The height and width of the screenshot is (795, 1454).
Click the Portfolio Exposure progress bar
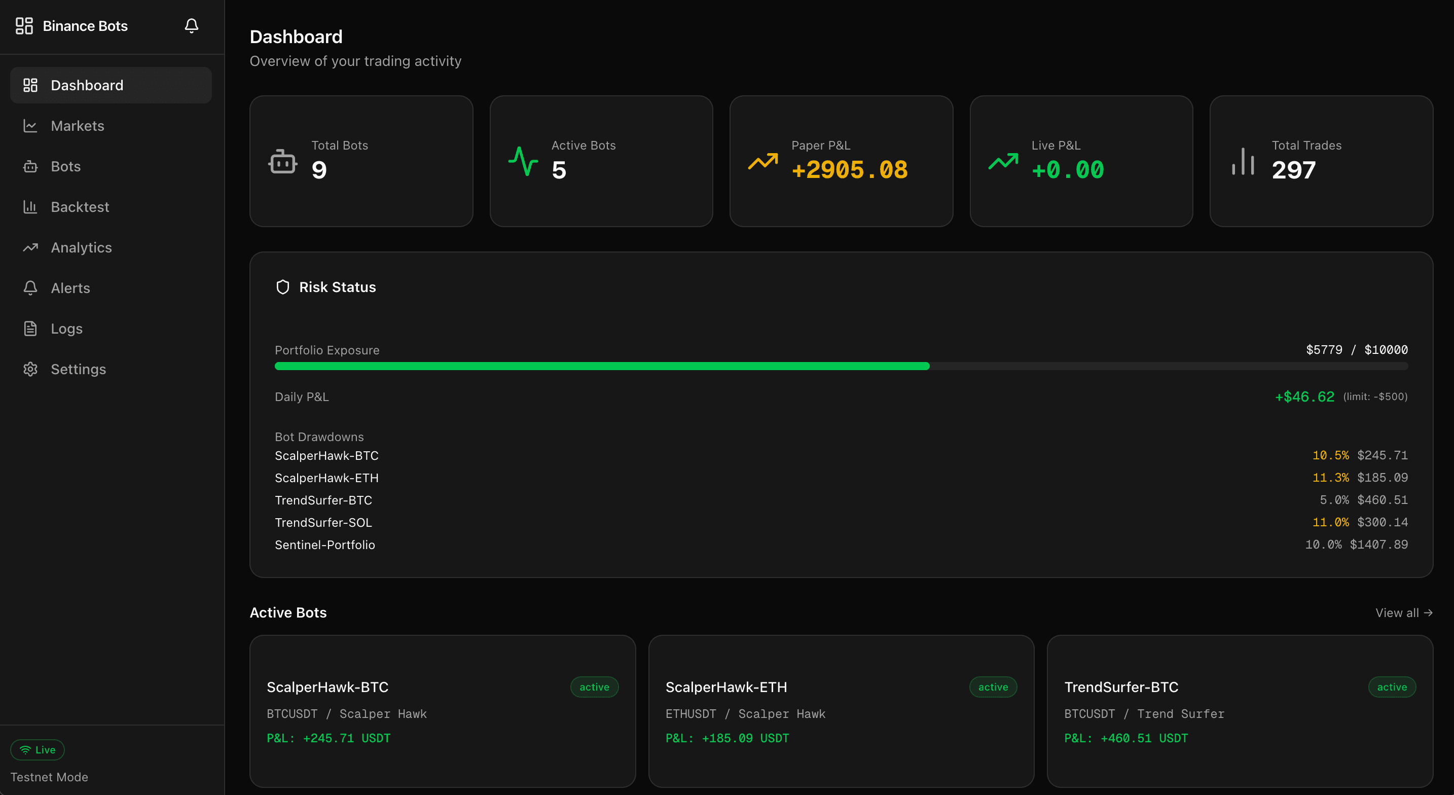click(x=841, y=366)
